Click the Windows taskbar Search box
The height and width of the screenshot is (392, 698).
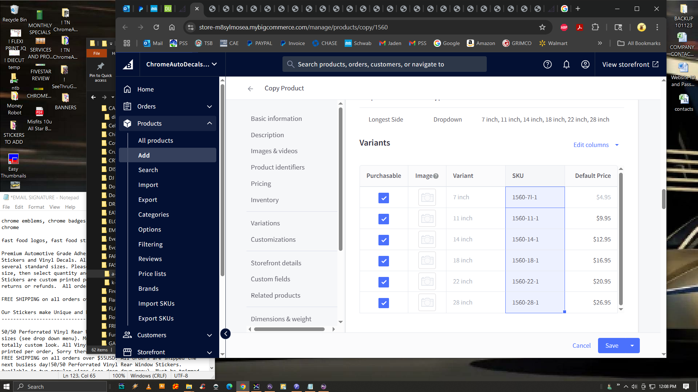(x=60, y=387)
